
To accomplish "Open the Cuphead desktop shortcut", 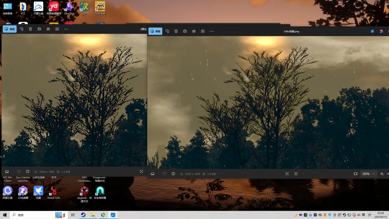I will pyautogui.click(x=100, y=8).
